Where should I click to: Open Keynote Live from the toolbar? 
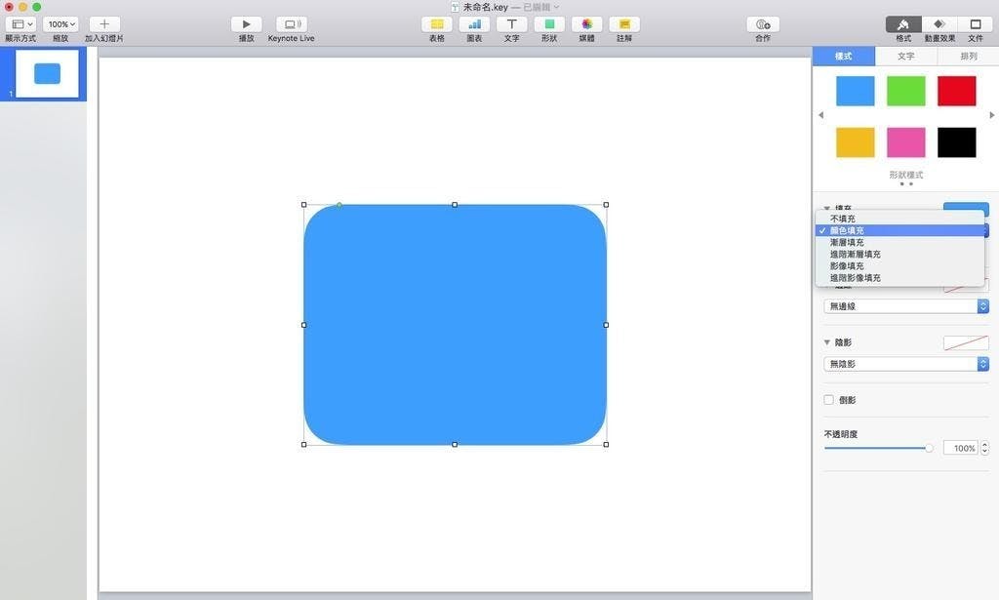click(291, 24)
